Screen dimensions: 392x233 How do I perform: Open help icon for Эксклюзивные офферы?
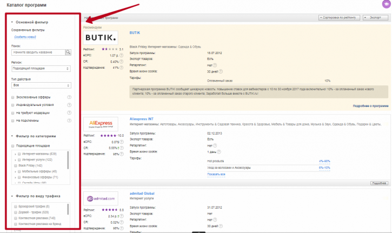(x=69, y=97)
